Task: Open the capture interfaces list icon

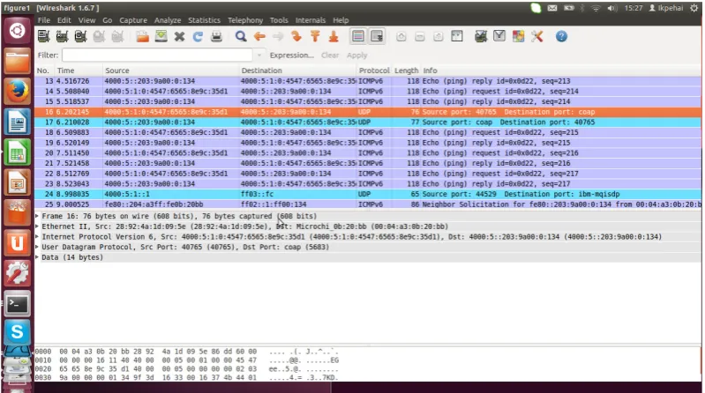Action: [43, 36]
